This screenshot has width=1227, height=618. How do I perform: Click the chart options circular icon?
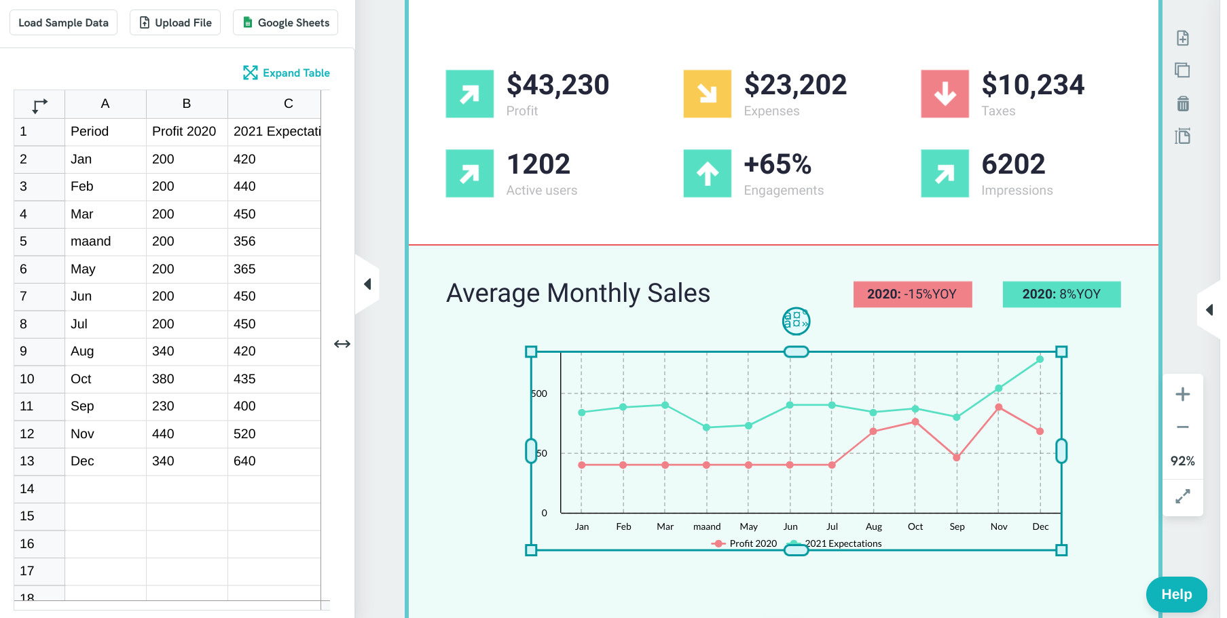796,322
